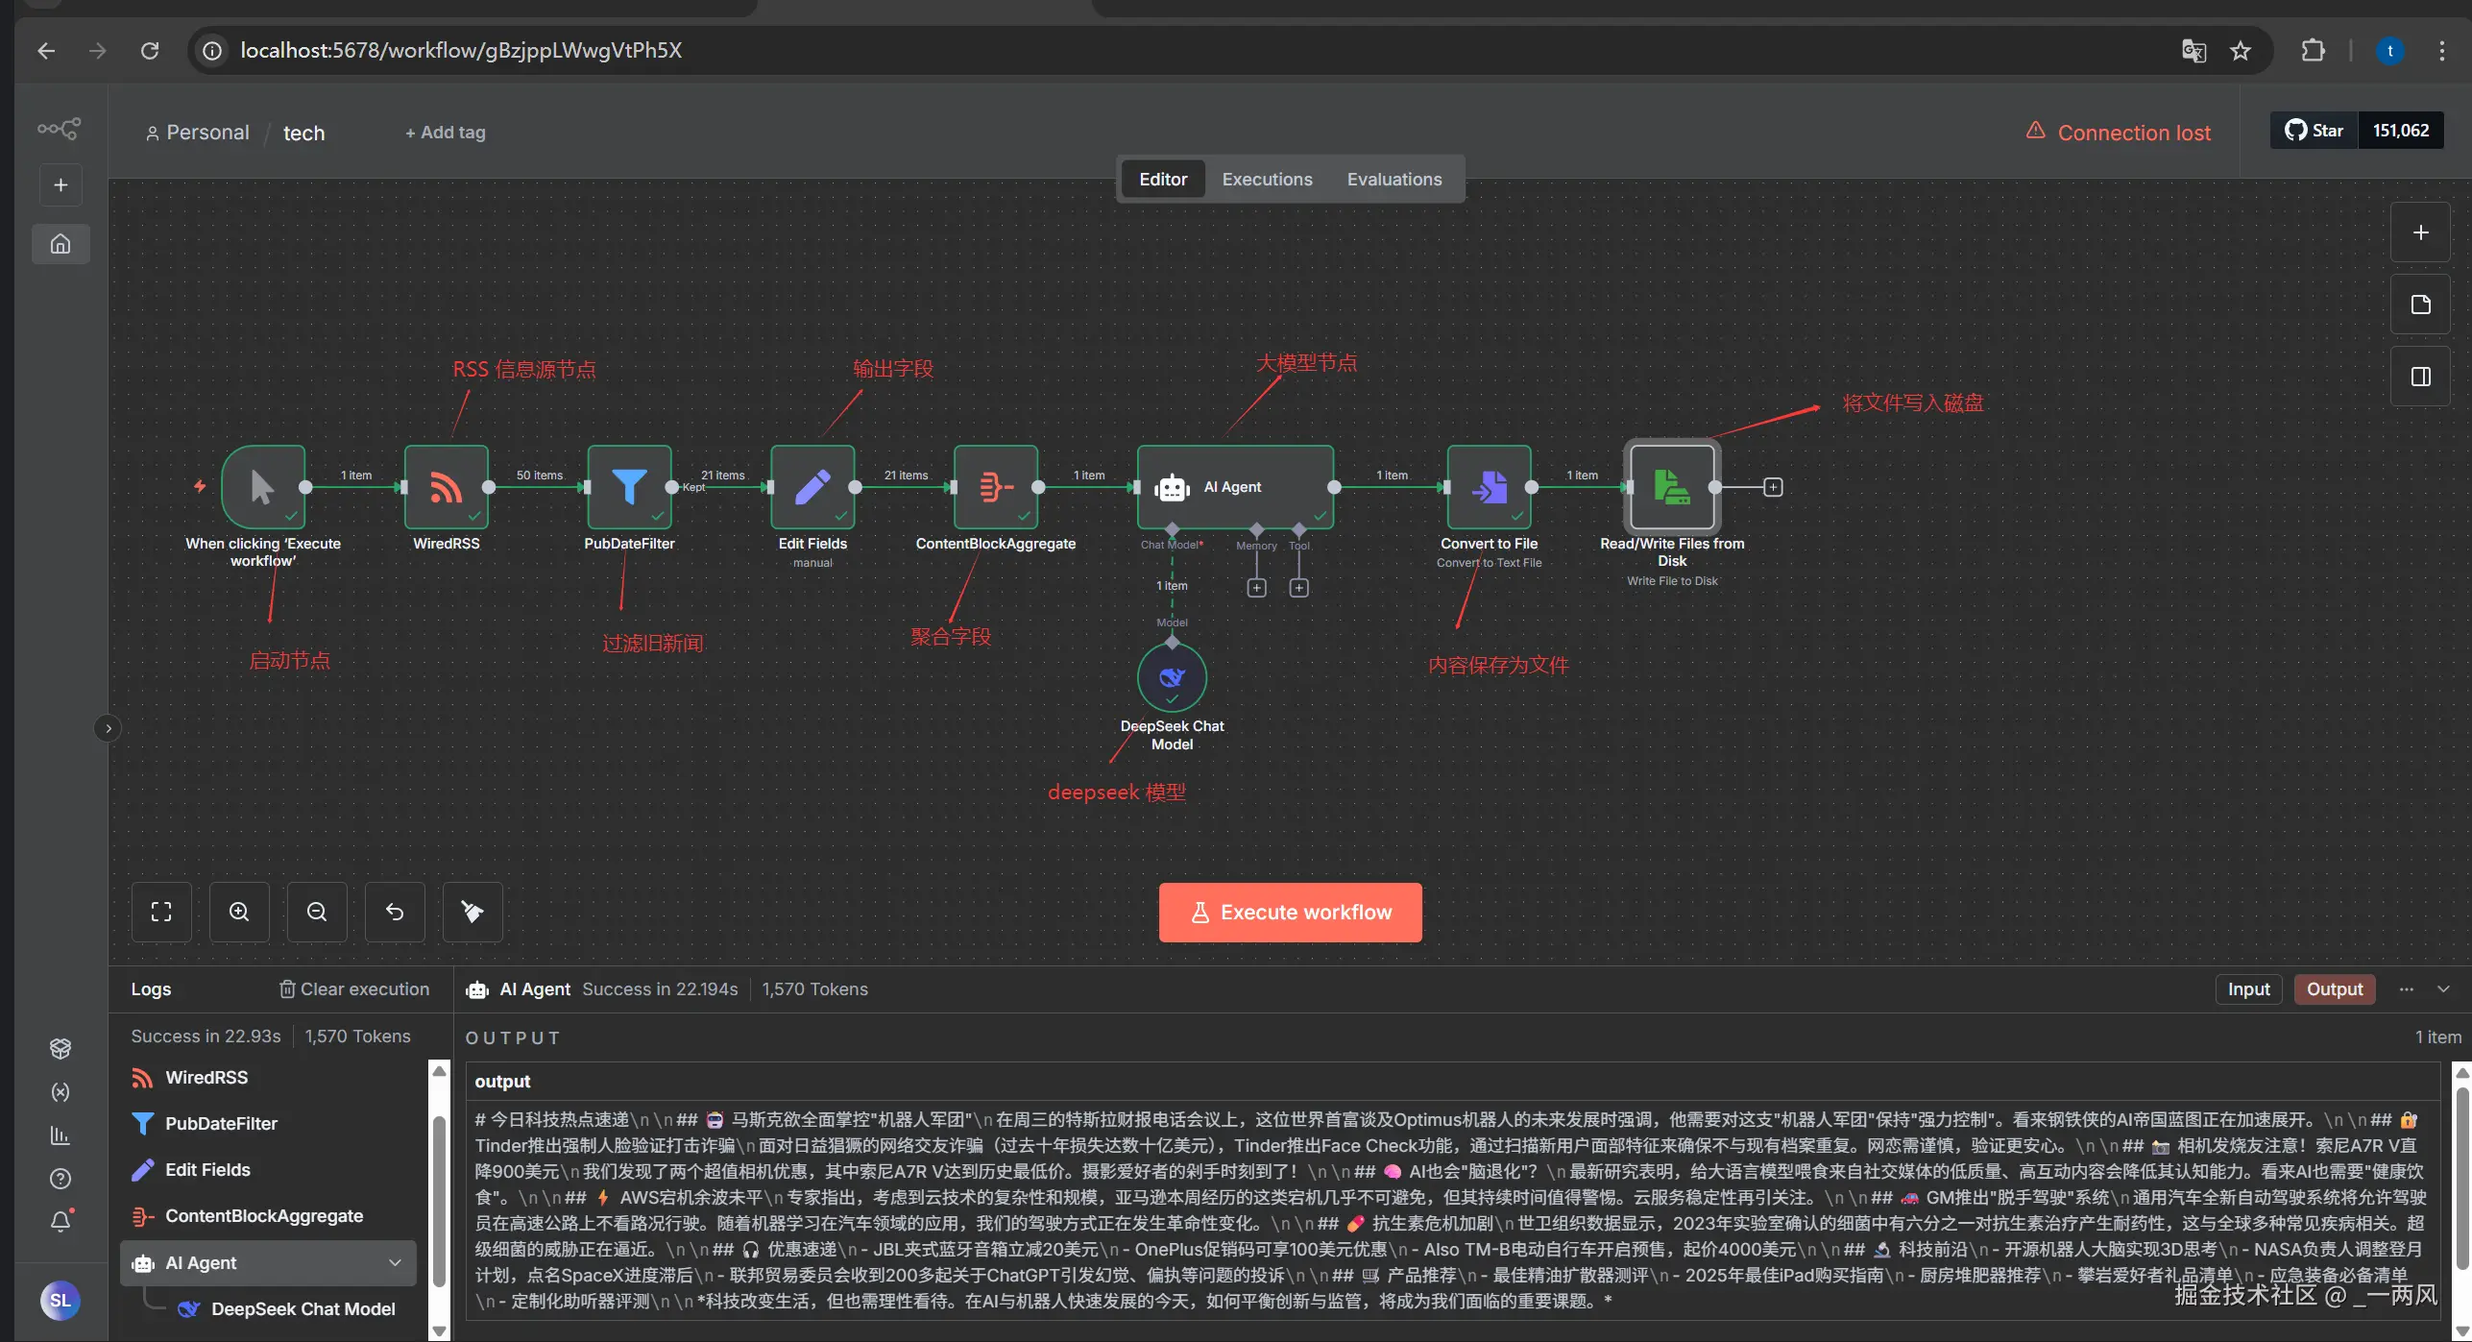Collapse the logs panel chevron
2472x1342 pixels.
coord(2443,989)
